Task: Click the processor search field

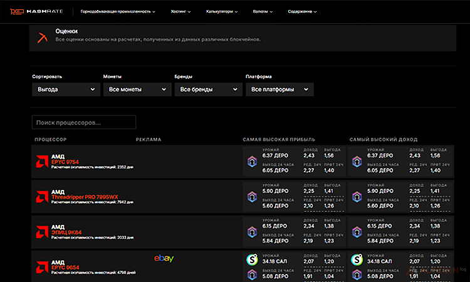Action: tap(84, 122)
